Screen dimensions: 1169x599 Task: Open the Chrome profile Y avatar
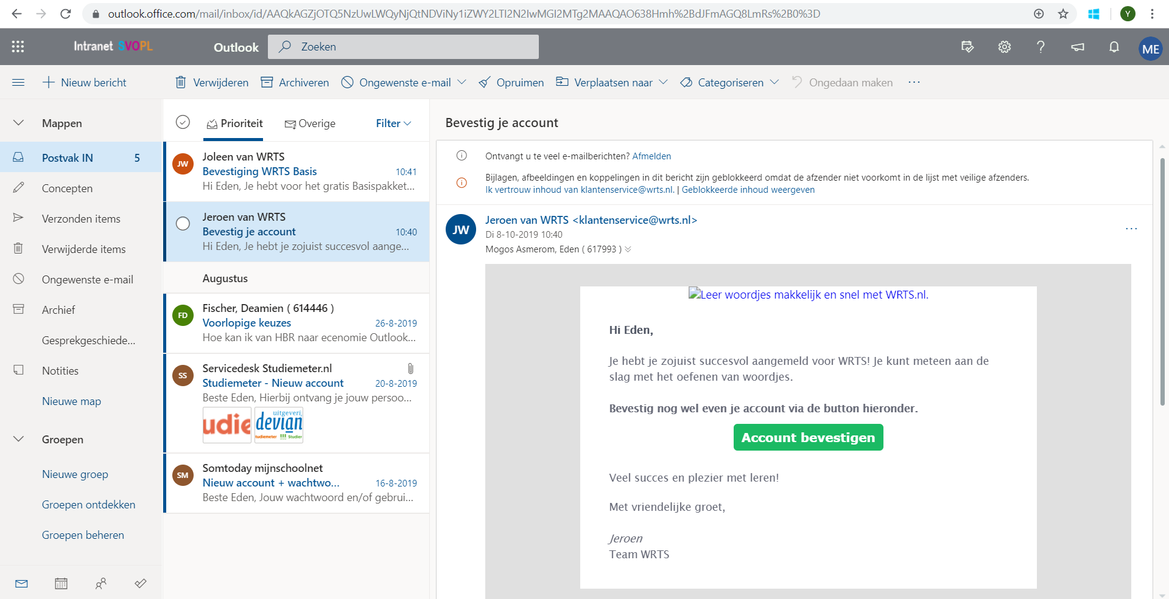(1128, 13)
